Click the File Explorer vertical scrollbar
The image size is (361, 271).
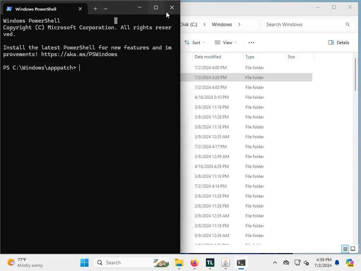355,74
